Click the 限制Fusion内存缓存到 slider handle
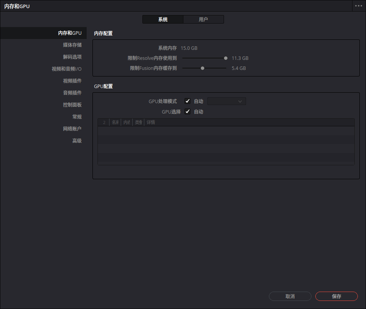 coord(202,68)
